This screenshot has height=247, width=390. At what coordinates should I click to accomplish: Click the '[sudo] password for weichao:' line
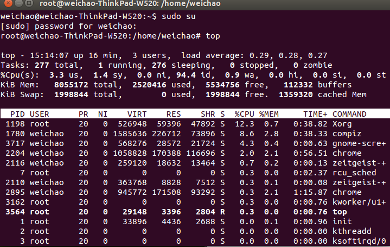click(69, 26)
